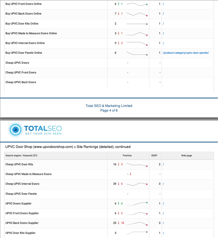Click red down arrow in UPVC Back Doors Supplier row
Screen dimensions: 218x238
click(118, 223)
